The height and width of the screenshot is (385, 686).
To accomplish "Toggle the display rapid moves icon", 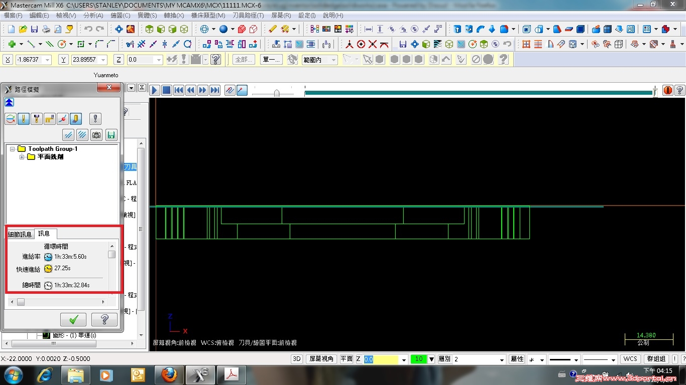I will [x=49, y=119].
